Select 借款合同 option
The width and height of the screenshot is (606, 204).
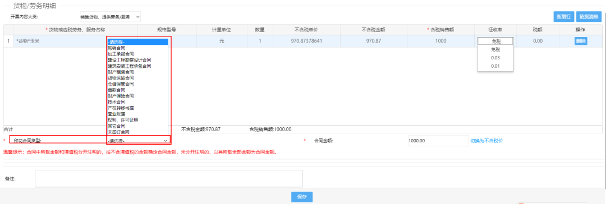(x=116, y=90)
